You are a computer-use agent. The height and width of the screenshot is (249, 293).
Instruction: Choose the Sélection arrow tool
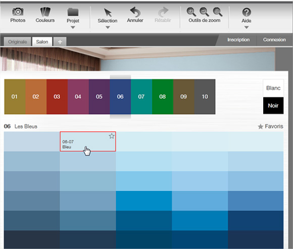(x=108, y=13)
